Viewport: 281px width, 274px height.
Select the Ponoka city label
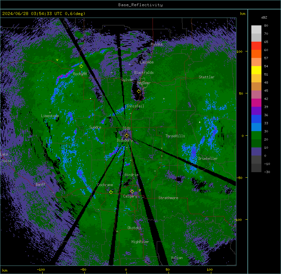(156, 44)
